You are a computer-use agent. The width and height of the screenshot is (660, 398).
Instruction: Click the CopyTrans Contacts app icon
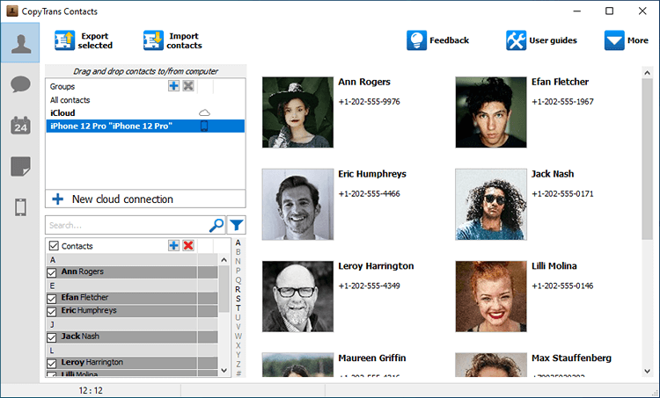(12, 11)
